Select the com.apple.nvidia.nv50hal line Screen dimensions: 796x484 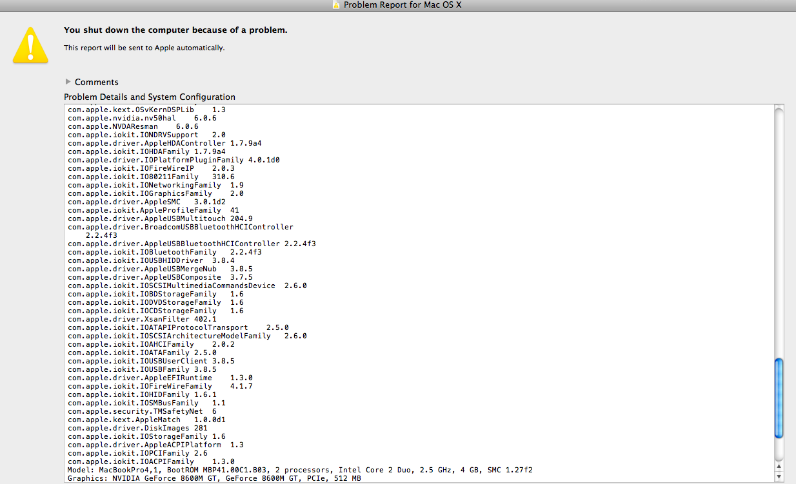pyautogui.click(x=142, y=118)
